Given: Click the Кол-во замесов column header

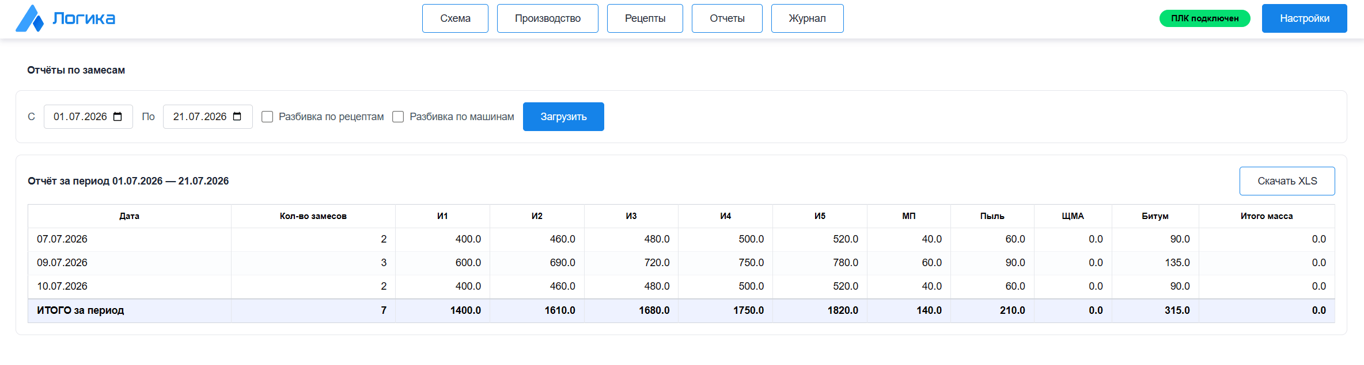Looking at the screenshot, I should [313, 216].
